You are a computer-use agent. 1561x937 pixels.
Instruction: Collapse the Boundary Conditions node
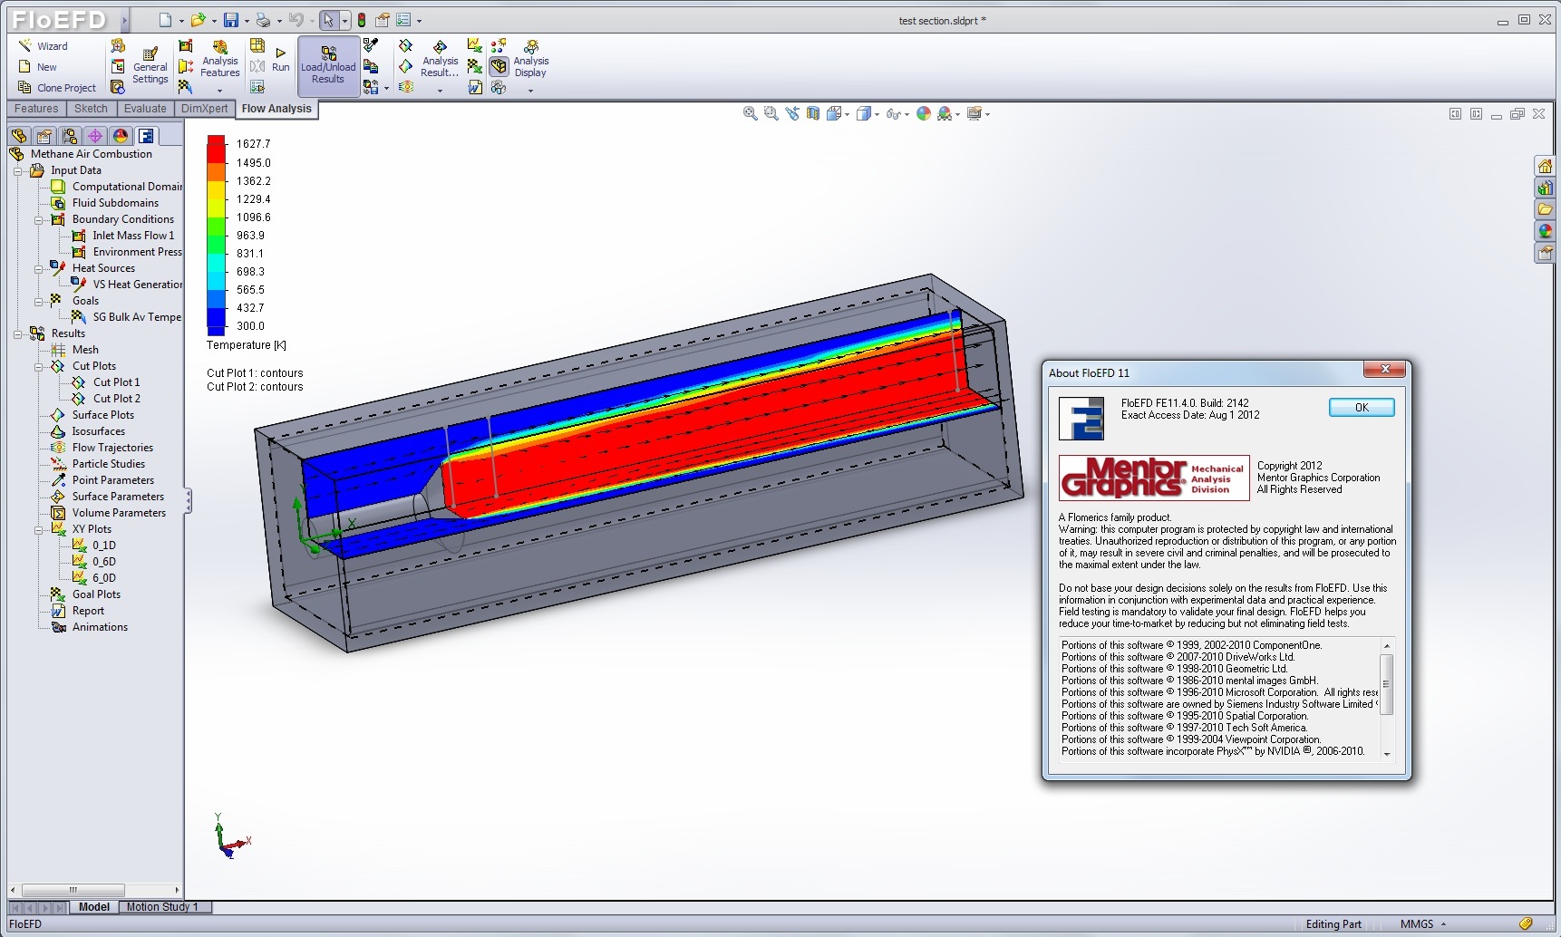pos(38,219)
